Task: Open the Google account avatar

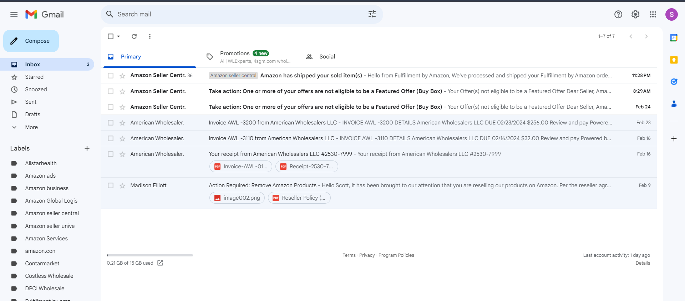Action: pos(671,14)
